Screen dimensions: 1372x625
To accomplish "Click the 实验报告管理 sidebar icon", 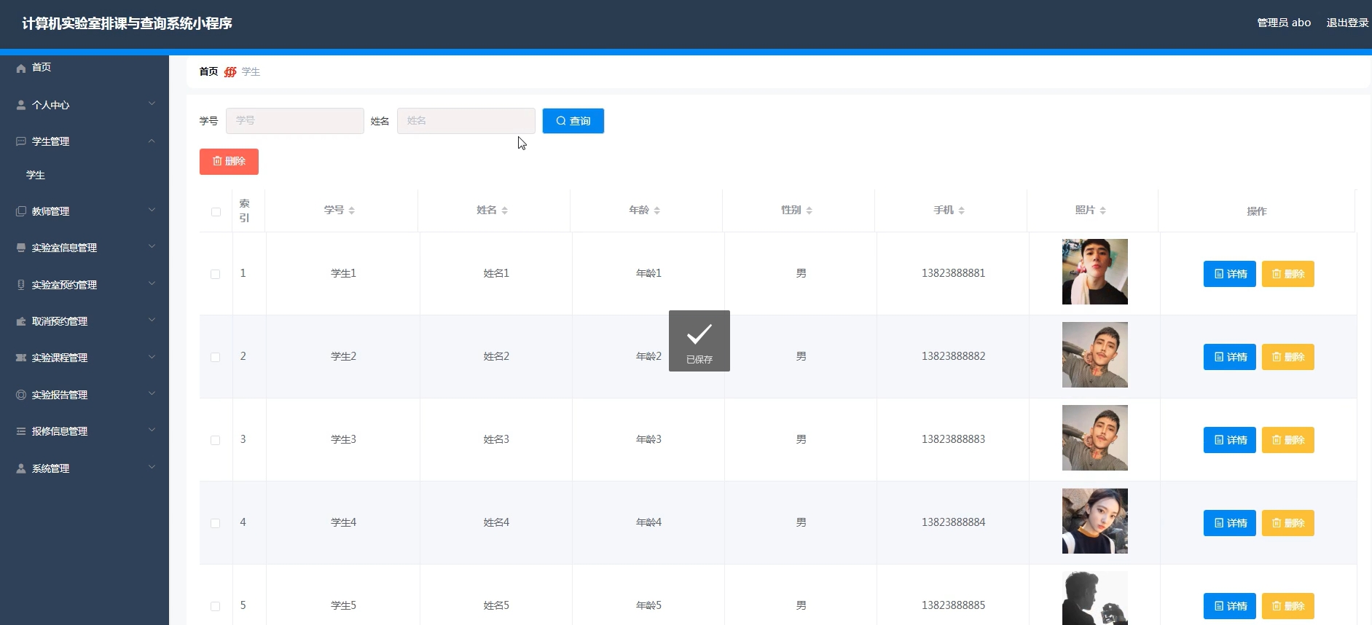I will click(21, 395).
